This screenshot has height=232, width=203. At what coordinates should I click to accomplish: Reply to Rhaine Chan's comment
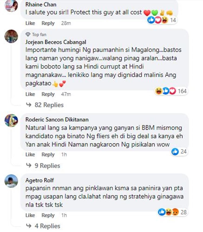click(x=48, y=23)
